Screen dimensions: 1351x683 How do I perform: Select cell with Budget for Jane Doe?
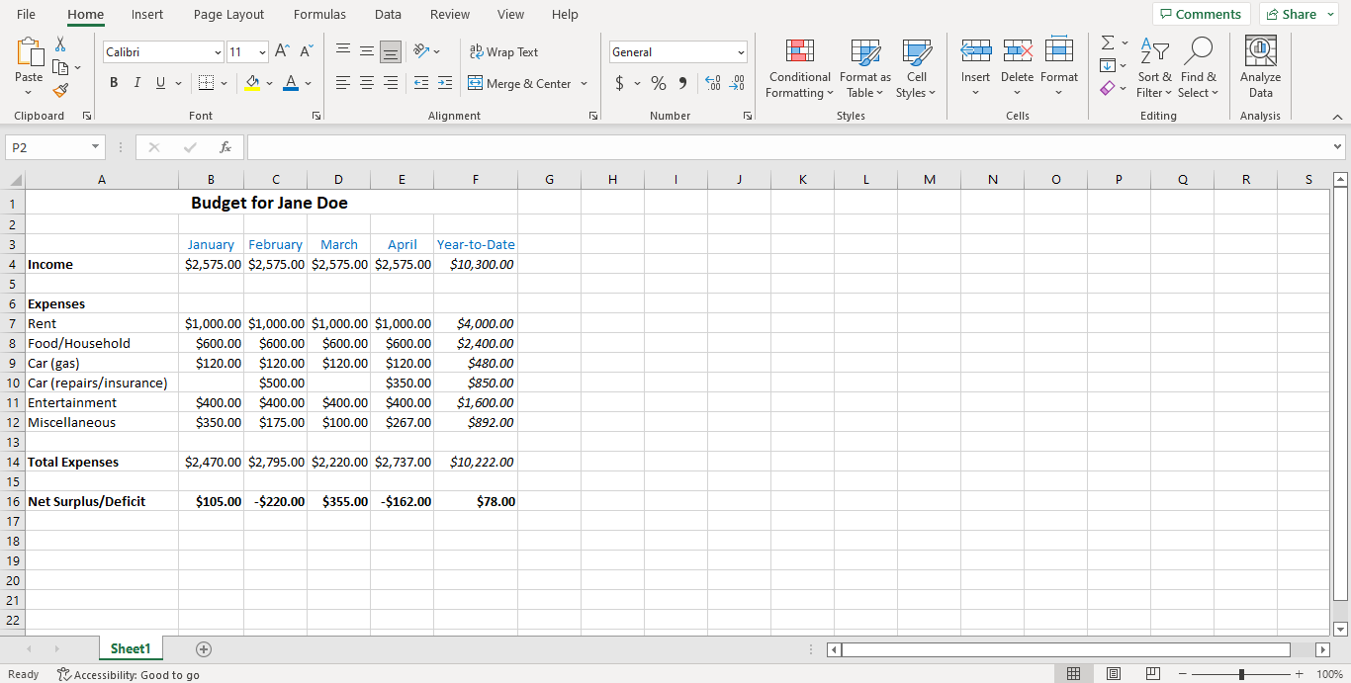coord(269,203)
